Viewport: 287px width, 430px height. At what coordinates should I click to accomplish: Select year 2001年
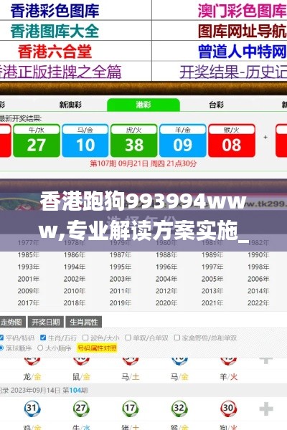tap(29, 279)
